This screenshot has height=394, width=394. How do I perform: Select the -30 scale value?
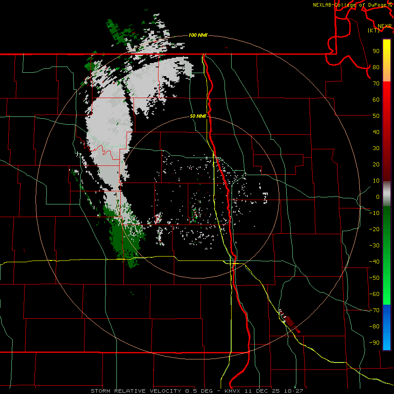click(374, 246)
